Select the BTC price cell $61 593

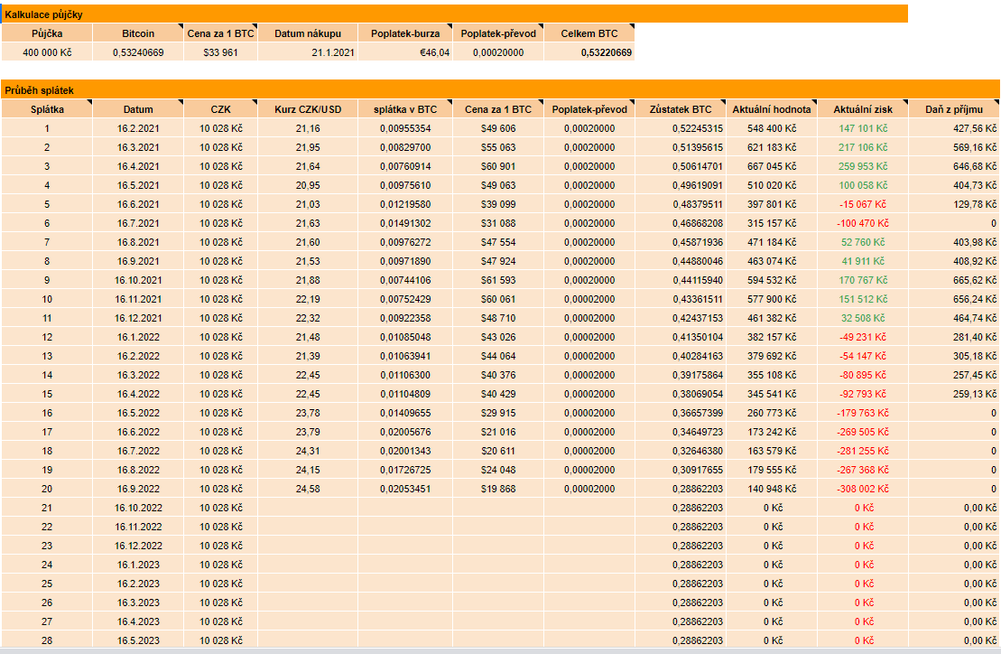click(497, 280)
